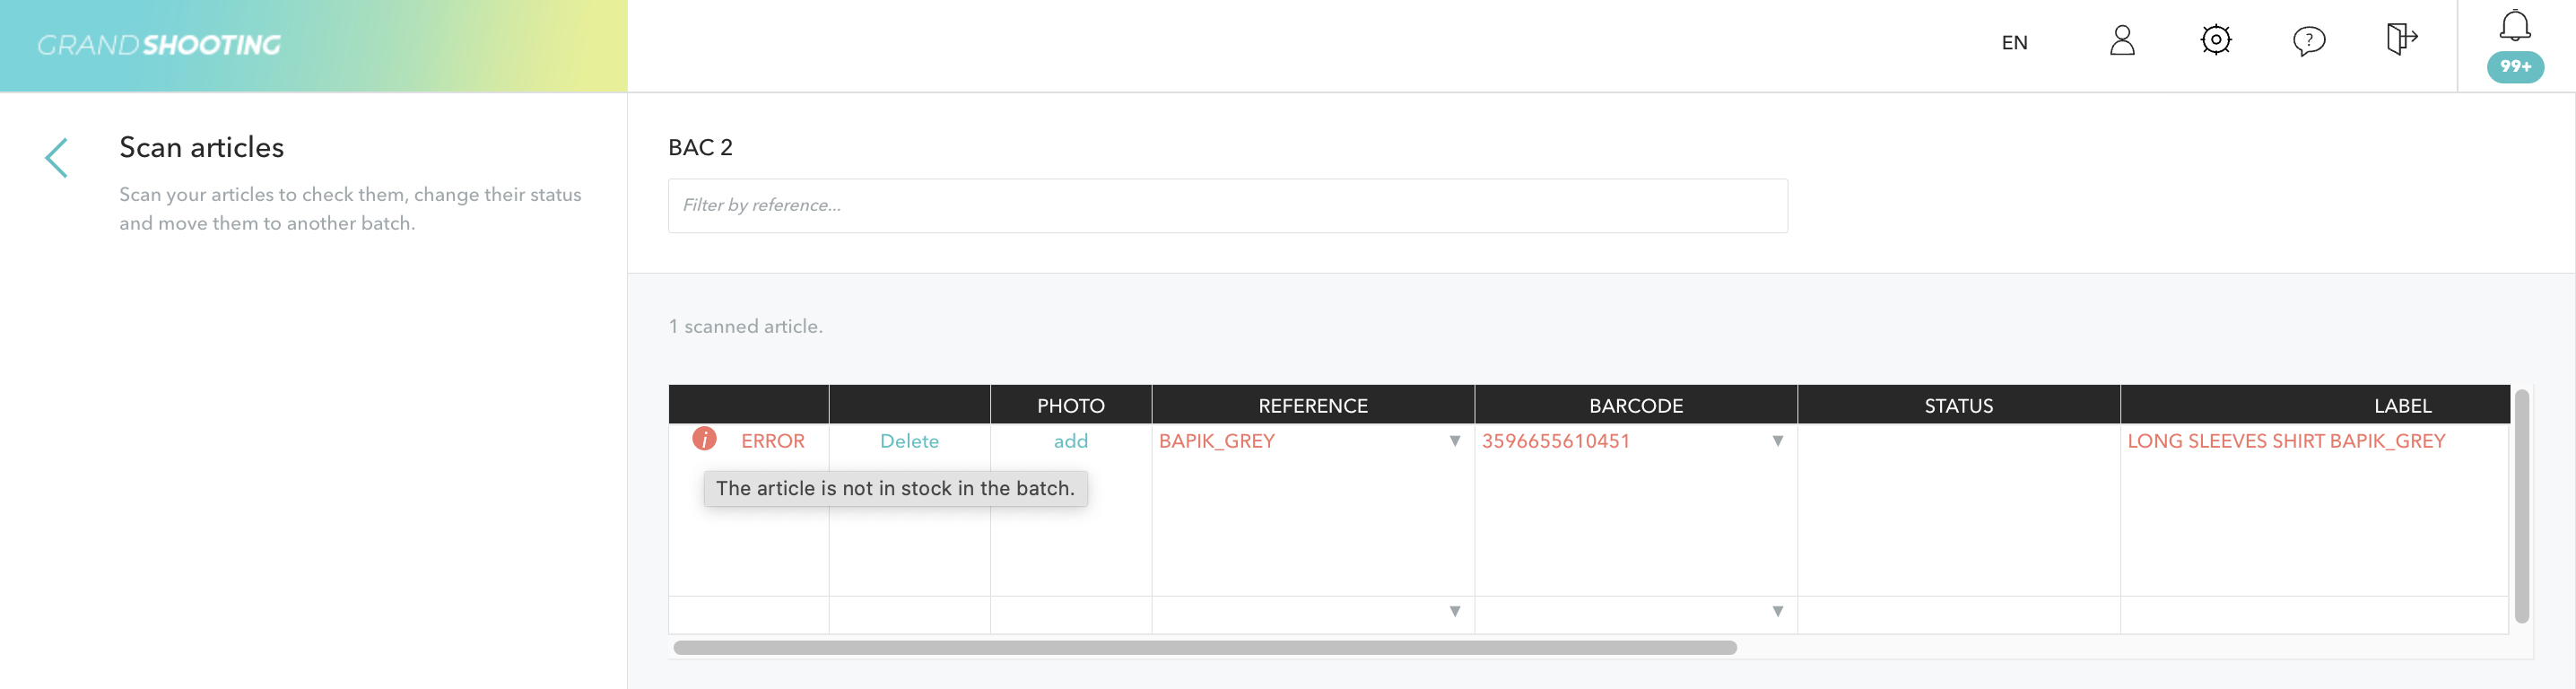
Task: Go back with the left chevron arrow
Action: click(56, 158)
